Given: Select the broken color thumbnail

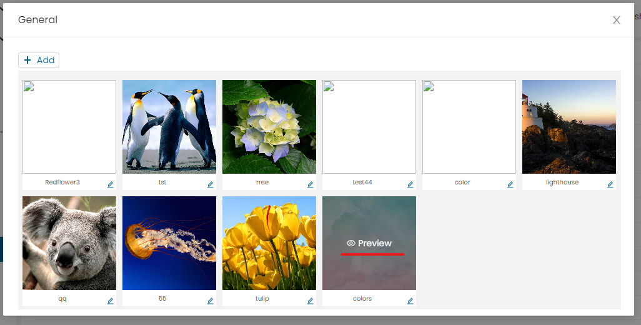Looking at the screenshot, I should 469,127.
